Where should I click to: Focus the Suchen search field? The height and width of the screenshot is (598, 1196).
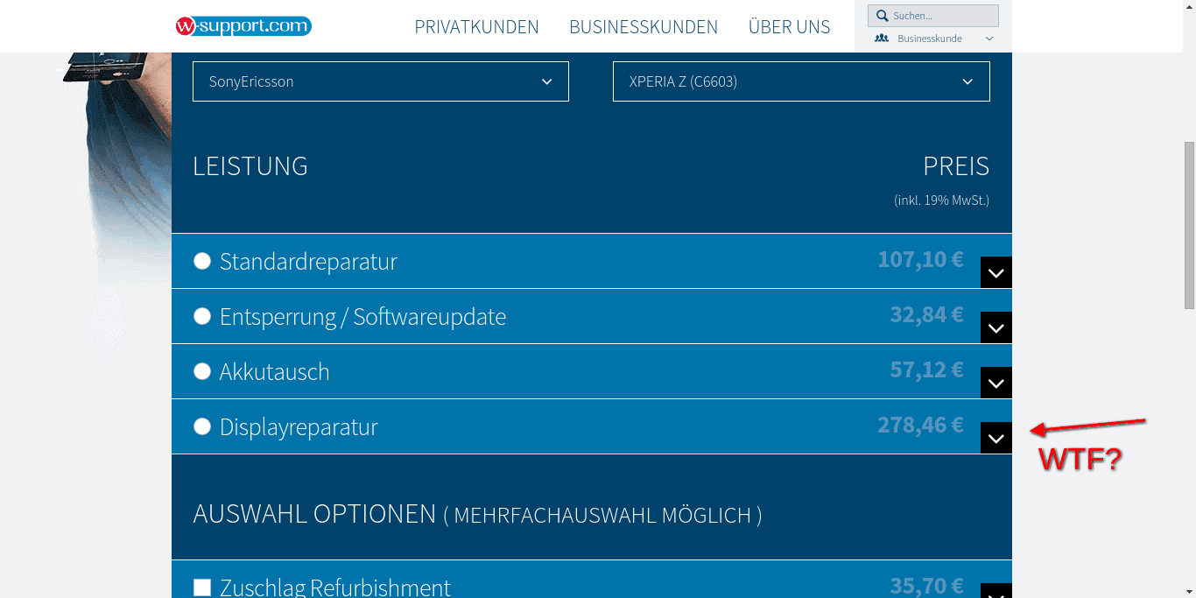933,16
